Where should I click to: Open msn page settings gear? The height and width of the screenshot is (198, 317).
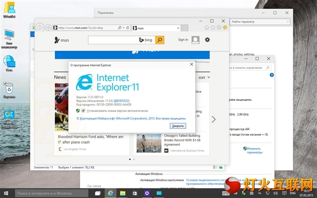207,40
